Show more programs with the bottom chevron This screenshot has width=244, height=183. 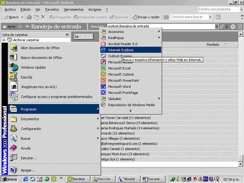click(131, 111)
